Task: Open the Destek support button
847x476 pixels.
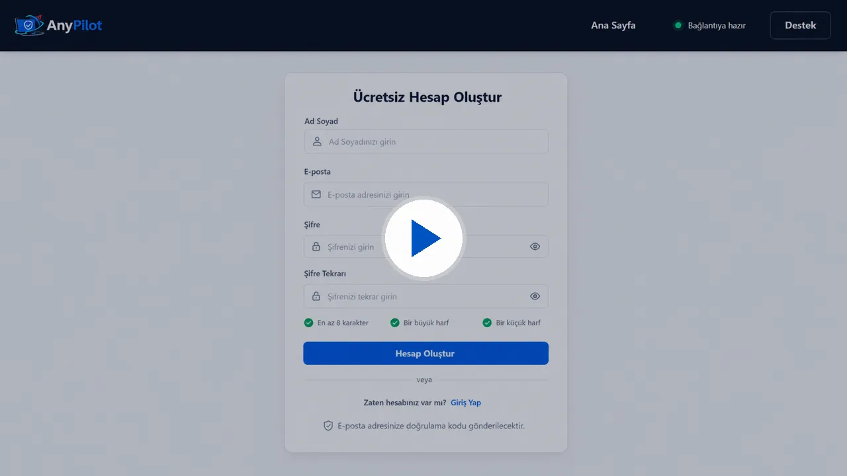Action: [x=801, y=26]
